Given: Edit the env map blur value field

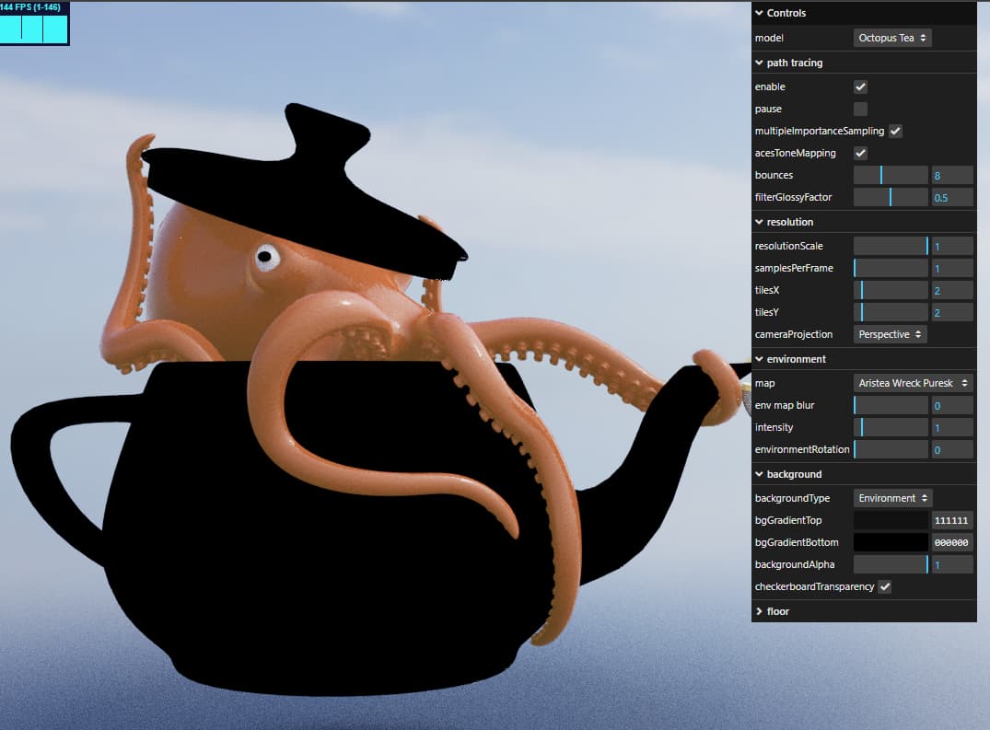Looking at the screenshot, I should click(952, 405).
